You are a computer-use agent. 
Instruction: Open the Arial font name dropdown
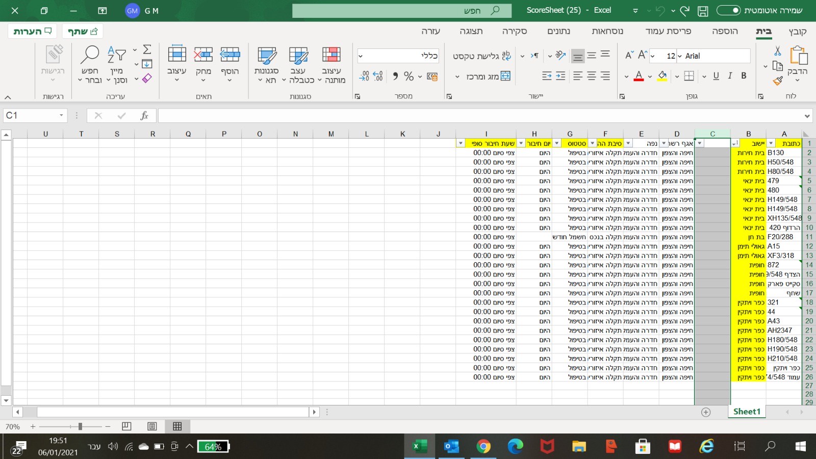680,56
